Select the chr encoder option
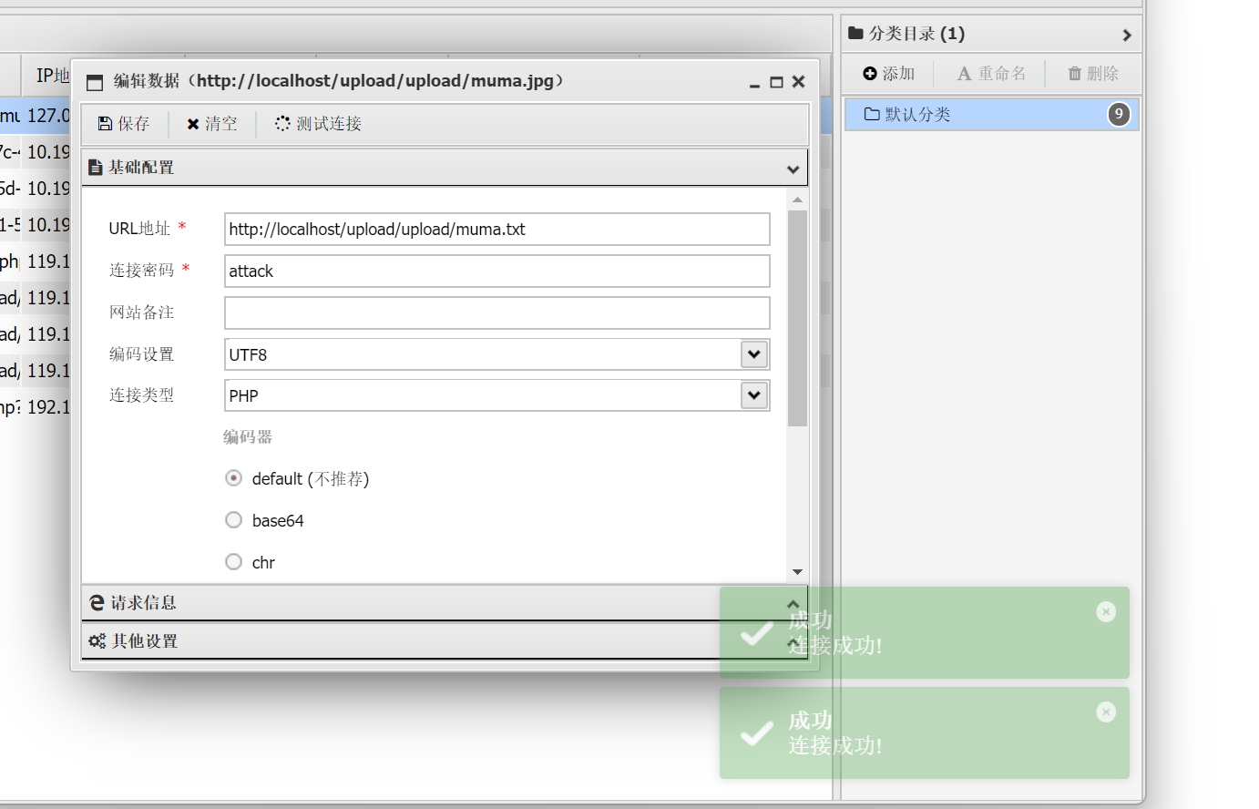This screenshot has width=1259, height=809. tap(234, 562)
